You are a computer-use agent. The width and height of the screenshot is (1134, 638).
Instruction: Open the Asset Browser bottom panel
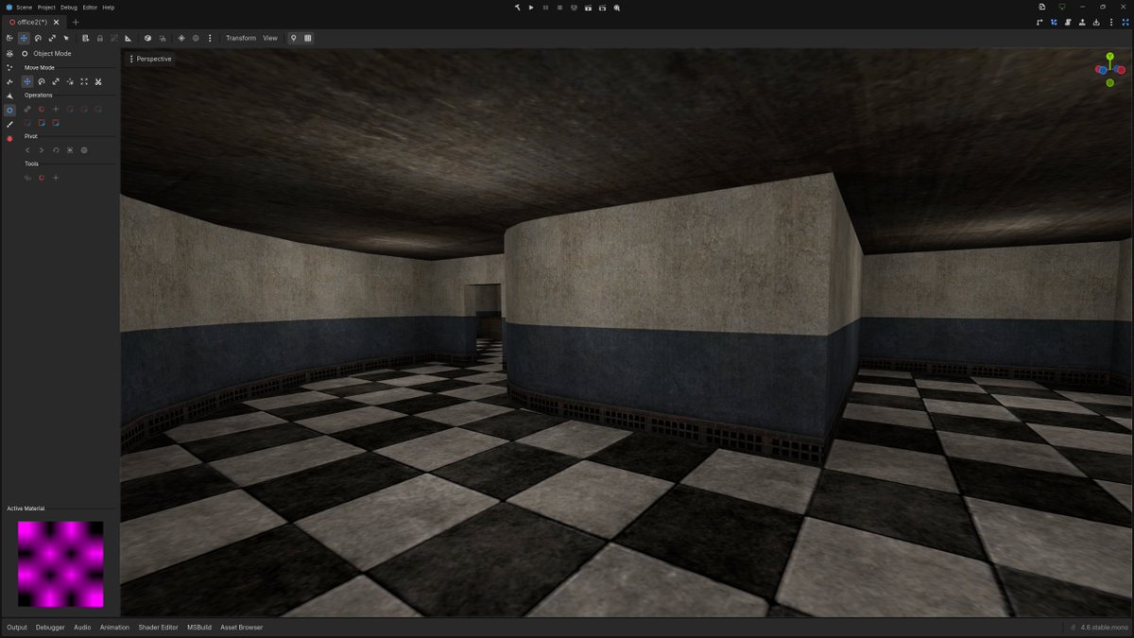(242, 628)
